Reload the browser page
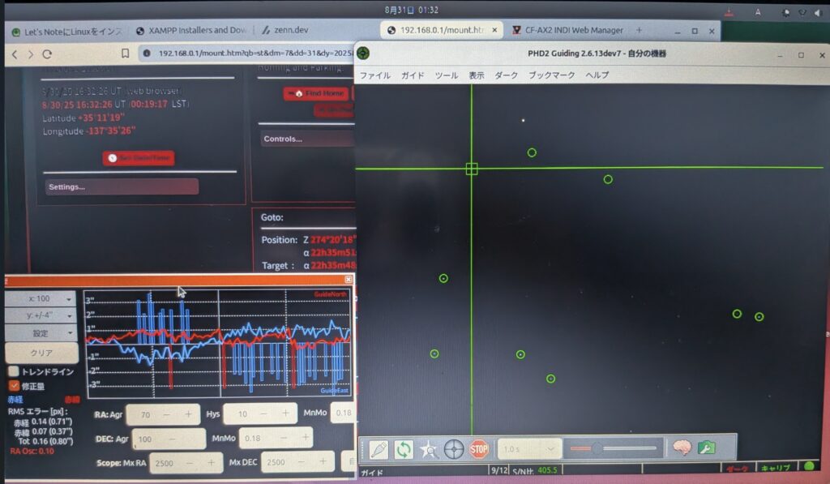Viewport: 830px width, 484px height. (x=47, y=54)
